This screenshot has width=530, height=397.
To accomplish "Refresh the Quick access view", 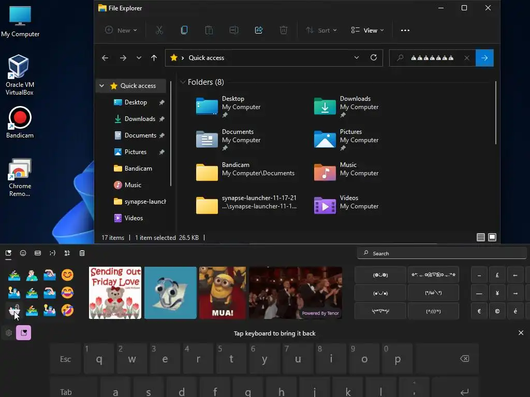I will [374, 58].
